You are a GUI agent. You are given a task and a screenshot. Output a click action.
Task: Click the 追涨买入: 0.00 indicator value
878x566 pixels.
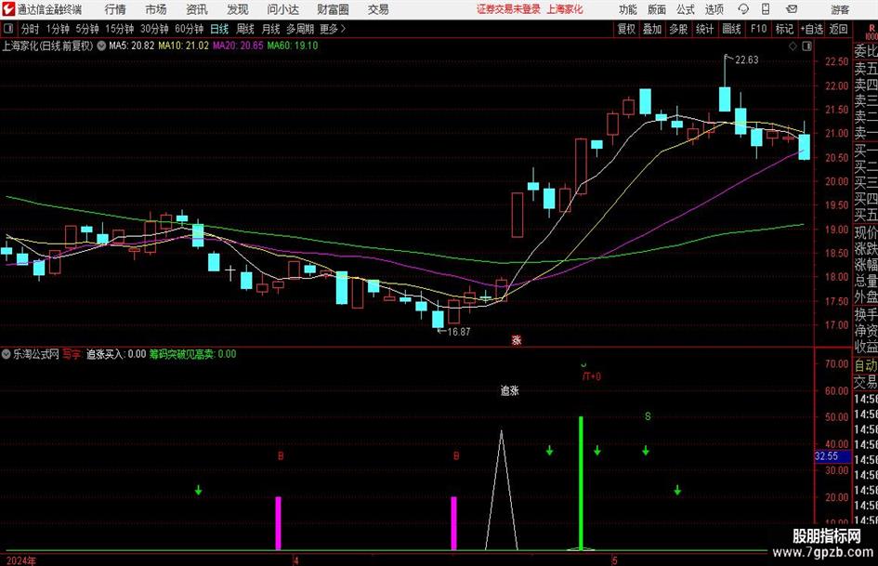tap(116, 354)
